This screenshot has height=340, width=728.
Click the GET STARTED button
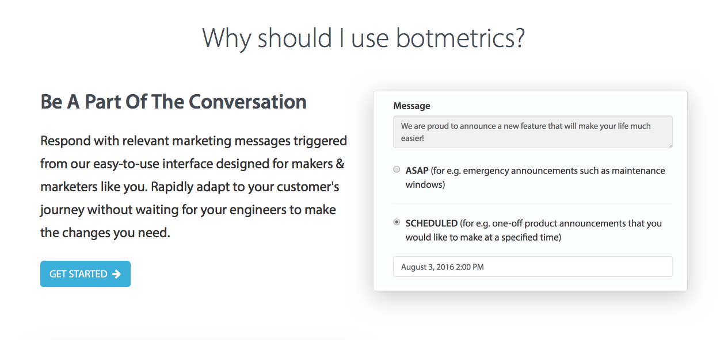[x=85, y=274]
